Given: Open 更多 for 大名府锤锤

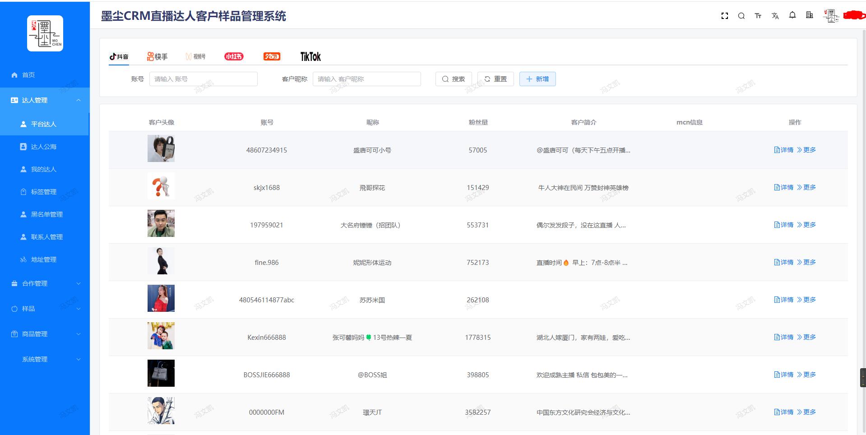Looking at the screenshot, I should tap(806, 225).
